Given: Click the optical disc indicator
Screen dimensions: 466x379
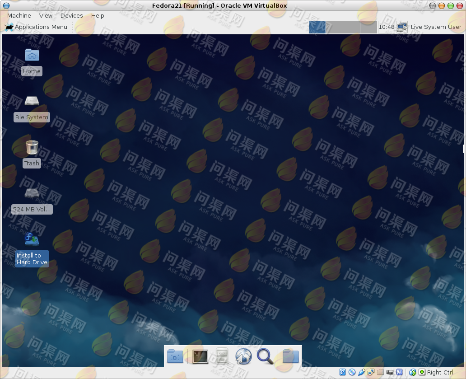Looking at the screenshot, I should [352, 372].
